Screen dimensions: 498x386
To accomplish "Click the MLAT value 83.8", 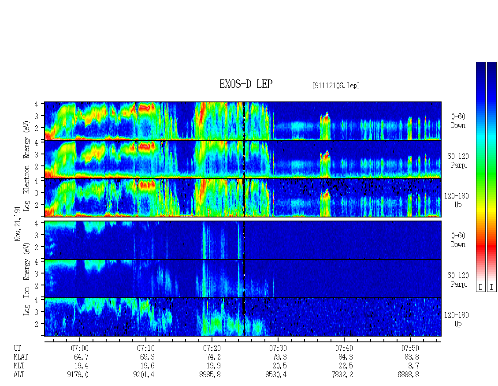I will coord(412,357).
